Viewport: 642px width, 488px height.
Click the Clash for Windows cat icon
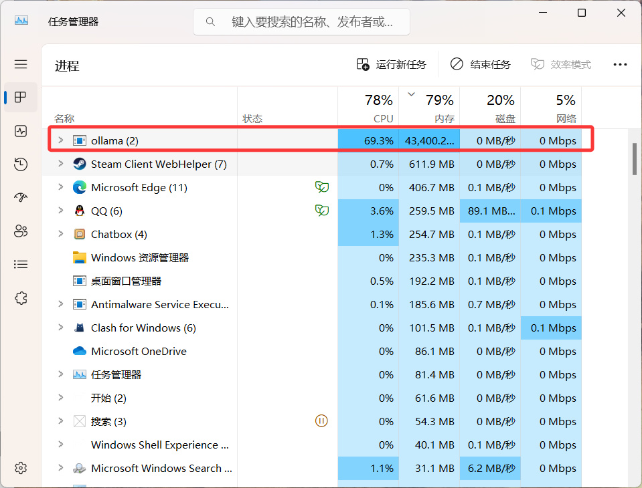[x=80, y=328]
